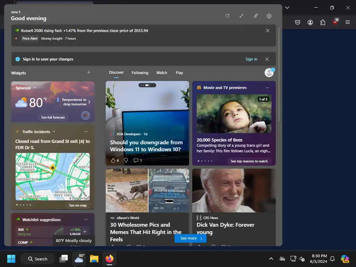Open Copilot preview icon in taskbar
Viewport: 356px width, 267px height.
(345, 259)
